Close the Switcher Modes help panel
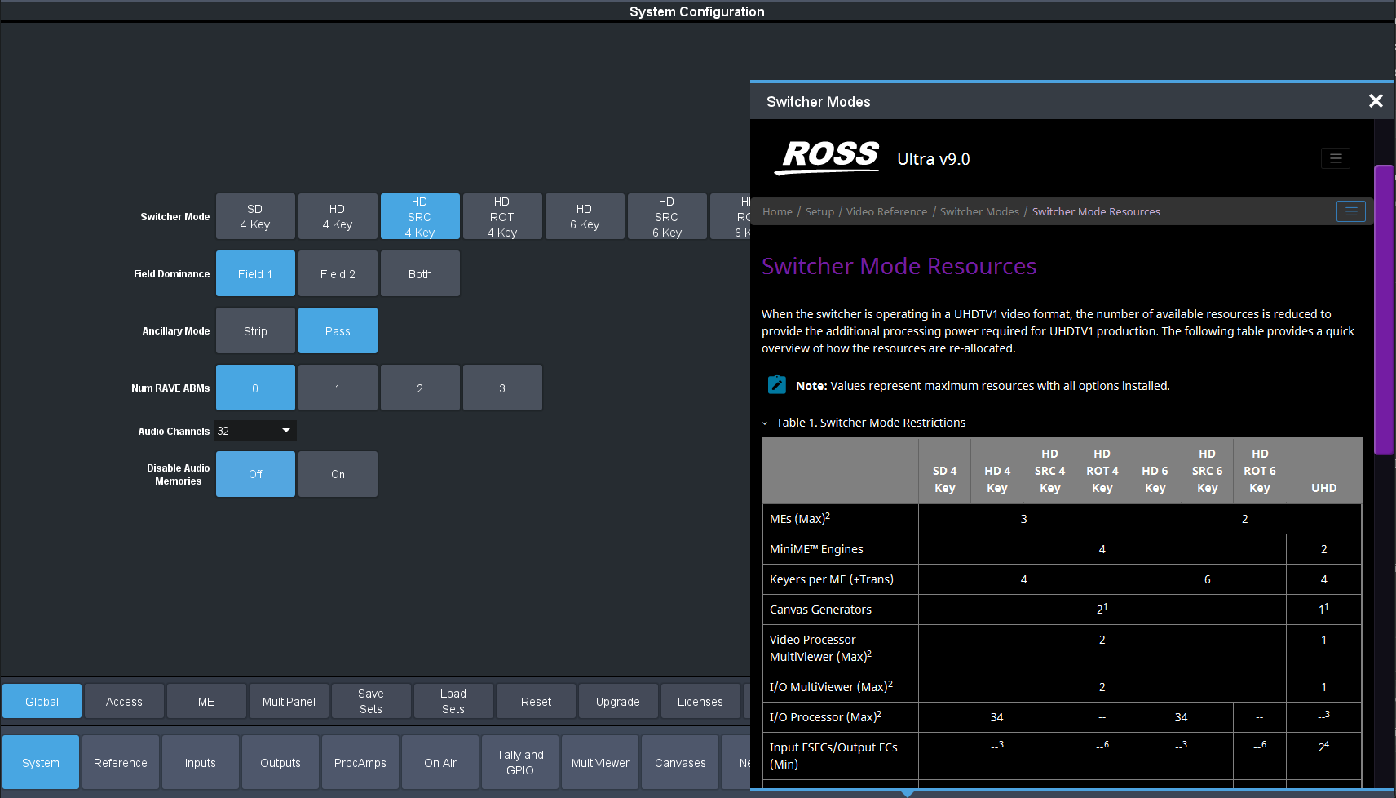This screenshot has width=1396, height=798. (x=1376, y=101)
